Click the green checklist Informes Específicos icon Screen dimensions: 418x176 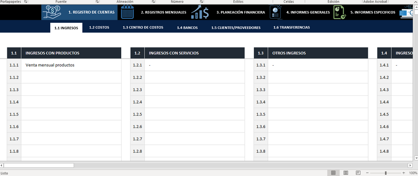pyautogui.click(x=340, y=12)
